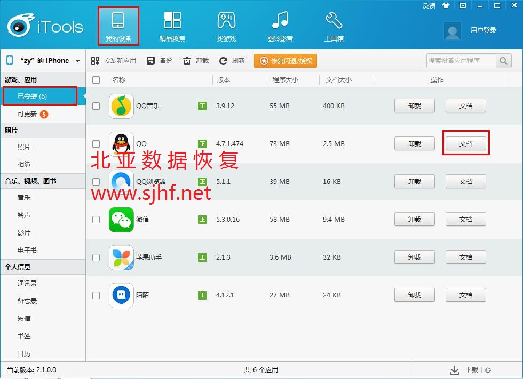This screenshot has height=379, width=523.
Task: Open the 工具箱 toolbox tab
Action: point(334,26)
